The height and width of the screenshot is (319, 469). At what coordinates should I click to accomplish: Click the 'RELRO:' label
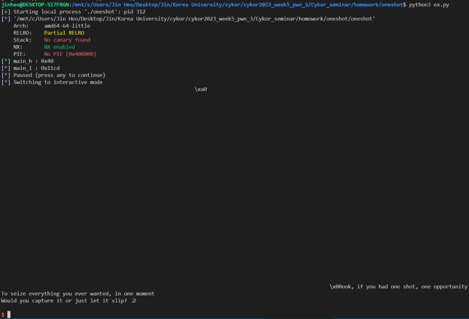click(x=22, y=33)
